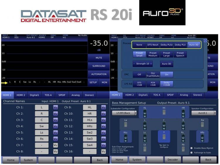The width and height of the screenshot is (220, 165).
Task: Toggle Vu meter for Ch 4
Action: coord(55,126)
